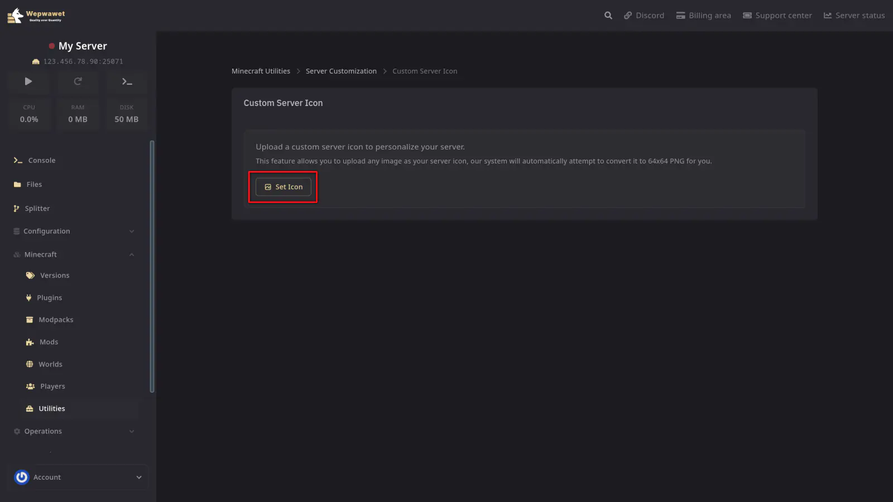Open the console shortcut icon beside restart
This screenshot has height=502, width=893.
pyautogui.click(x=127, y=81)
